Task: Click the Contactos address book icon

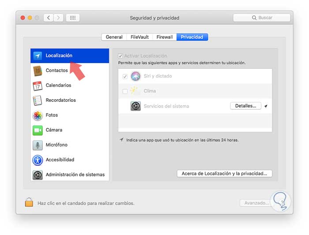Action: (38, 71)
